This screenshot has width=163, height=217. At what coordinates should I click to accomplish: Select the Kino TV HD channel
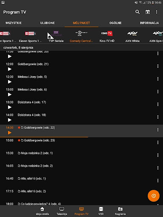point(107,37)
